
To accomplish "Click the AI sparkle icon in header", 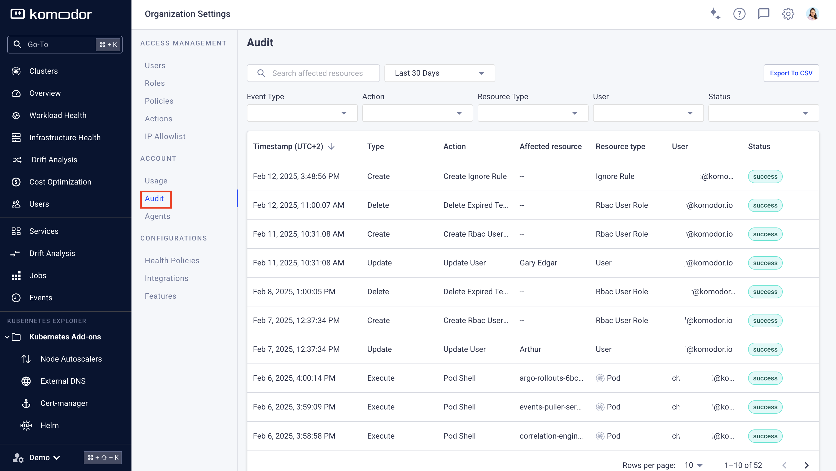I will [x=715, y=14].
